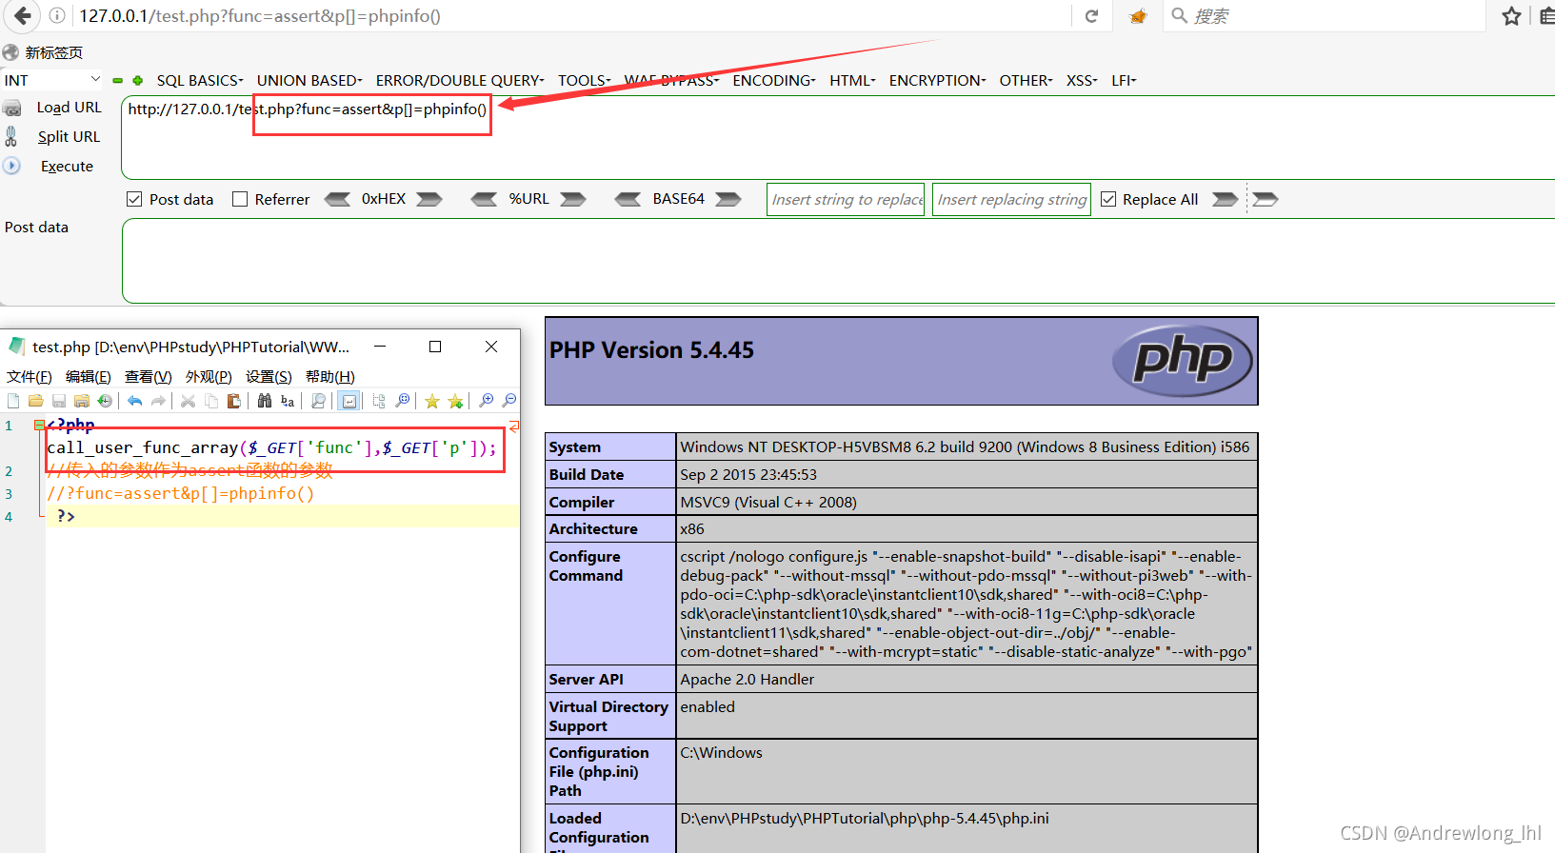The width and height of the screenshot is (1555, 853).
Task: Open the ERROR/DOUBLE QUERY dropdown menu
Action: (x=460, y=81)
